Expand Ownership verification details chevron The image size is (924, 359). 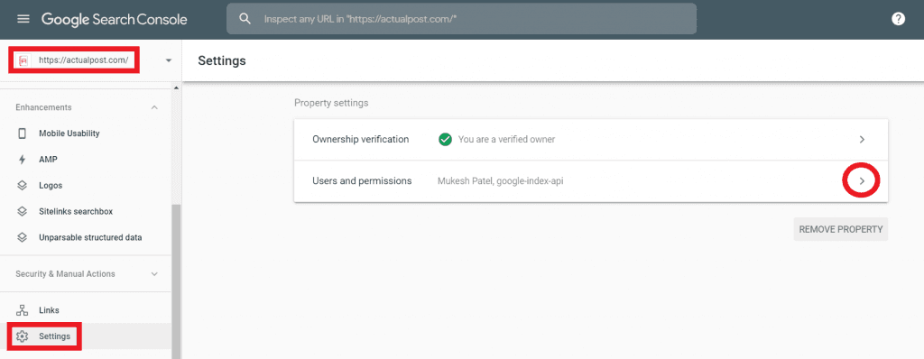(862, 140)
